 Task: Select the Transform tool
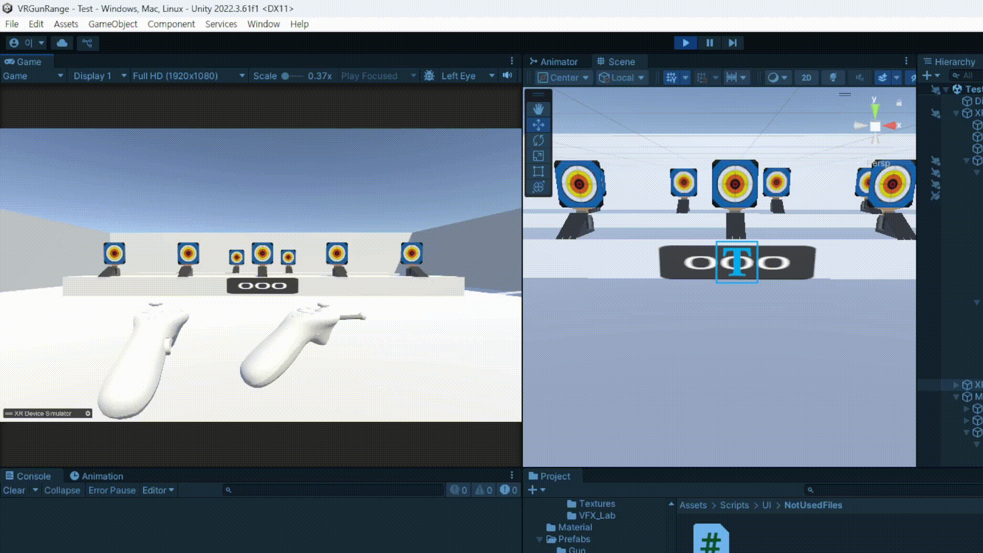click(538, 187)
